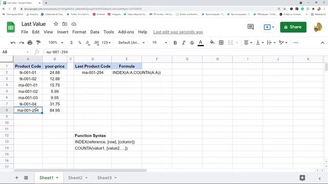Open text wrapping dropdown
The width and height of the screenshot is (328, 184).
(271, 42)
